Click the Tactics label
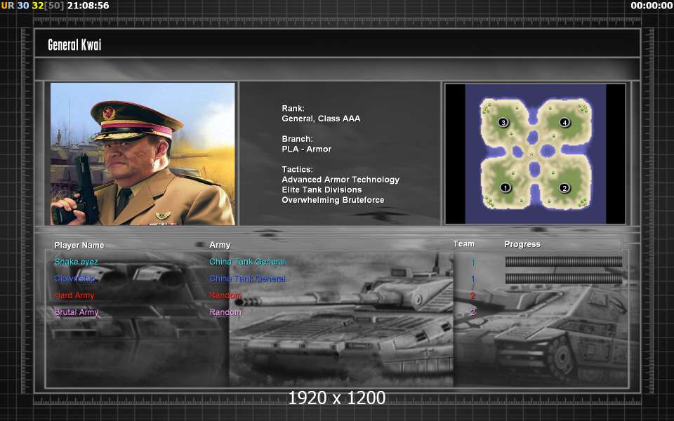Viewport: 674px width, 421px height. pos(298,169)
